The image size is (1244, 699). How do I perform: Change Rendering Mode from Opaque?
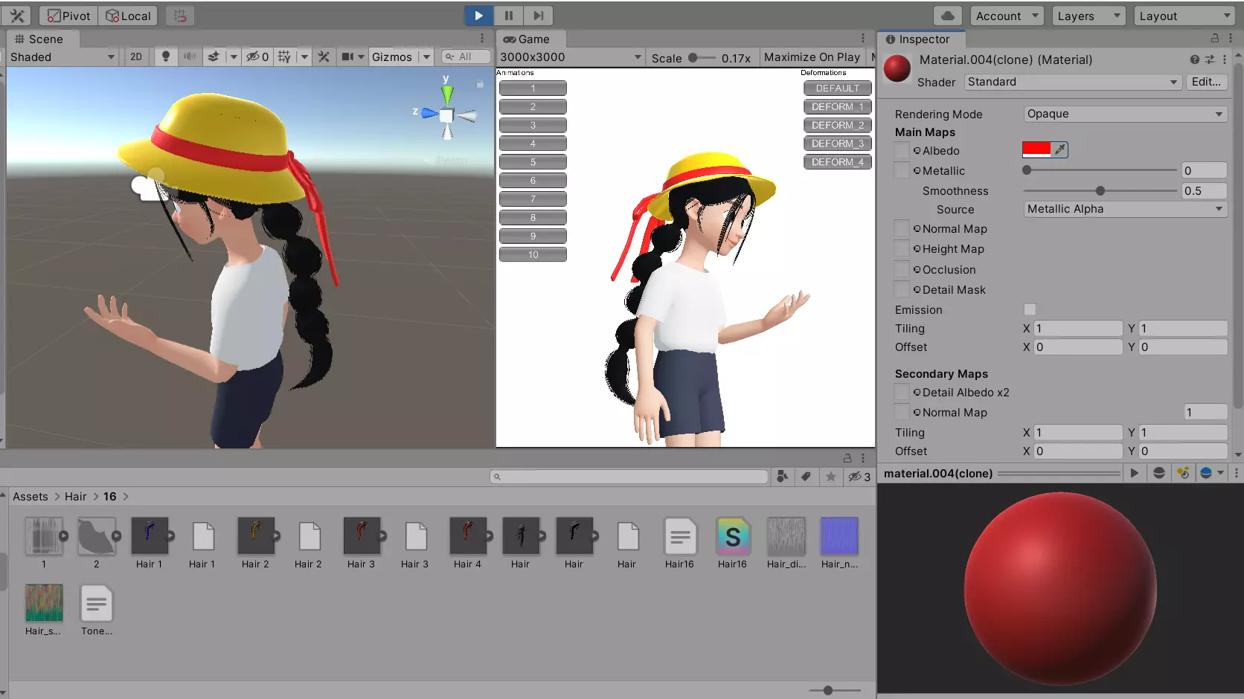click(x=1125, y=114)
